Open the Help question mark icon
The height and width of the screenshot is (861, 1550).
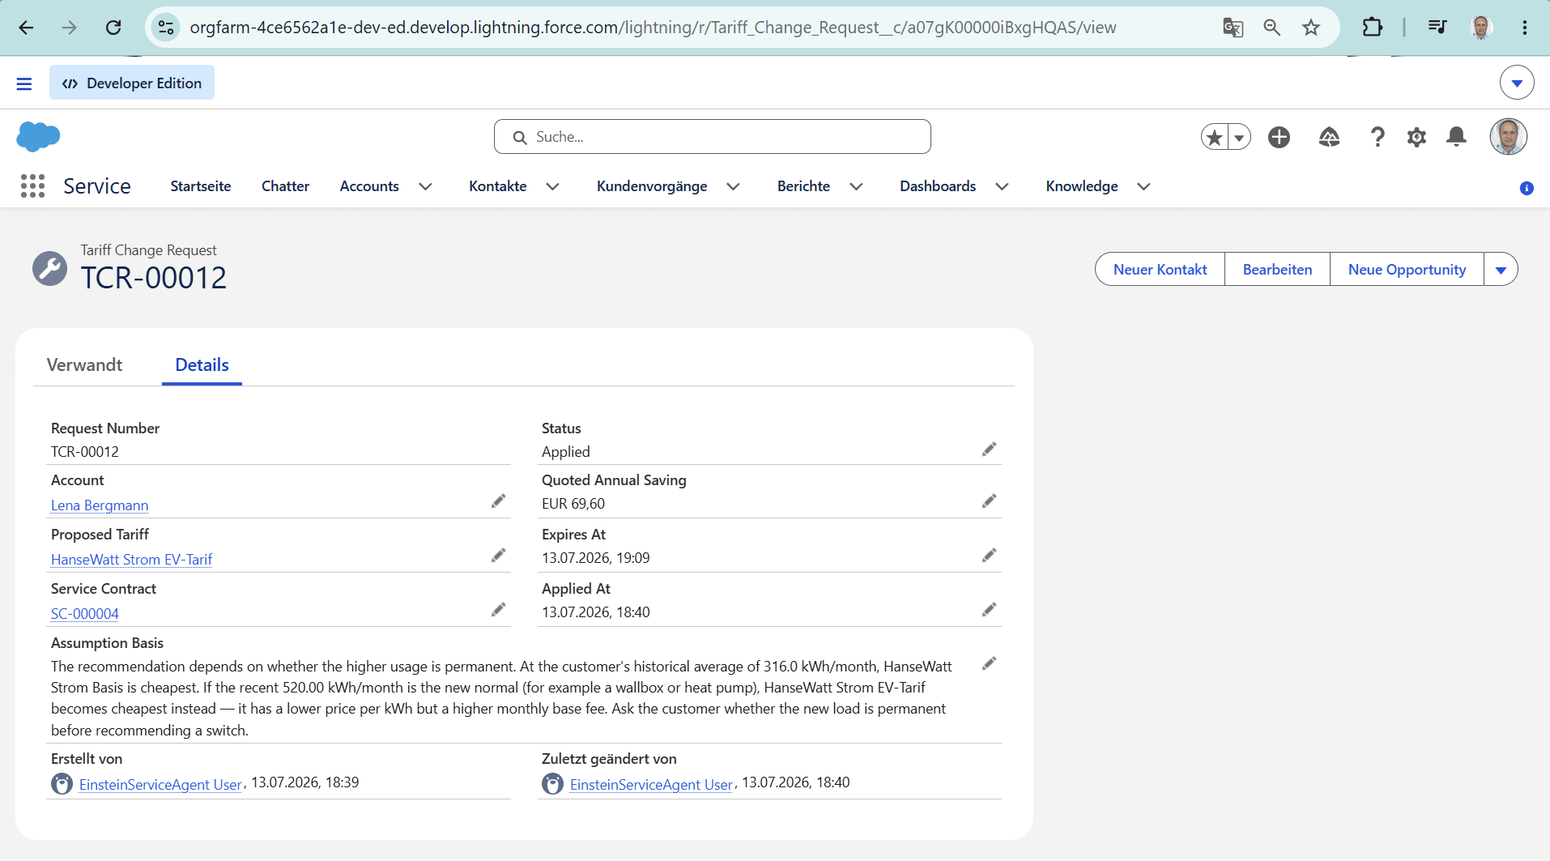pyautogui.click(x=1377, y=137)
